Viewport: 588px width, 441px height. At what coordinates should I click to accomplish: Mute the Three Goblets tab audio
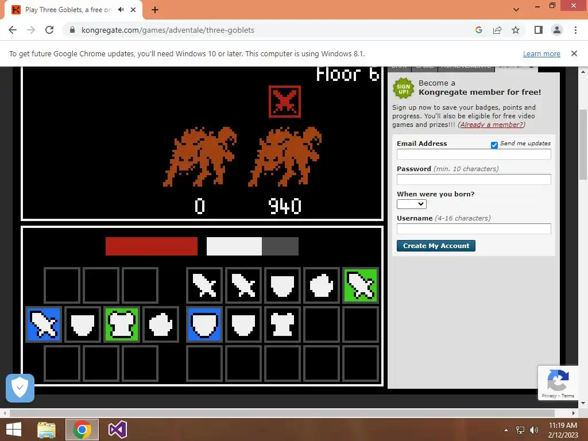121,10
